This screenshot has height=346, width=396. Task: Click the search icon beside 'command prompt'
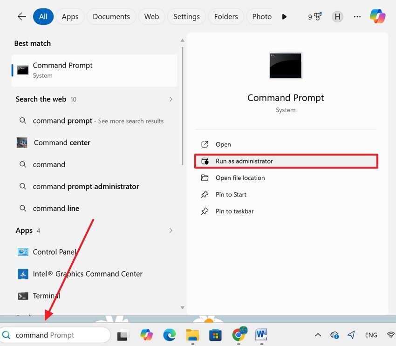click(23, 121)
